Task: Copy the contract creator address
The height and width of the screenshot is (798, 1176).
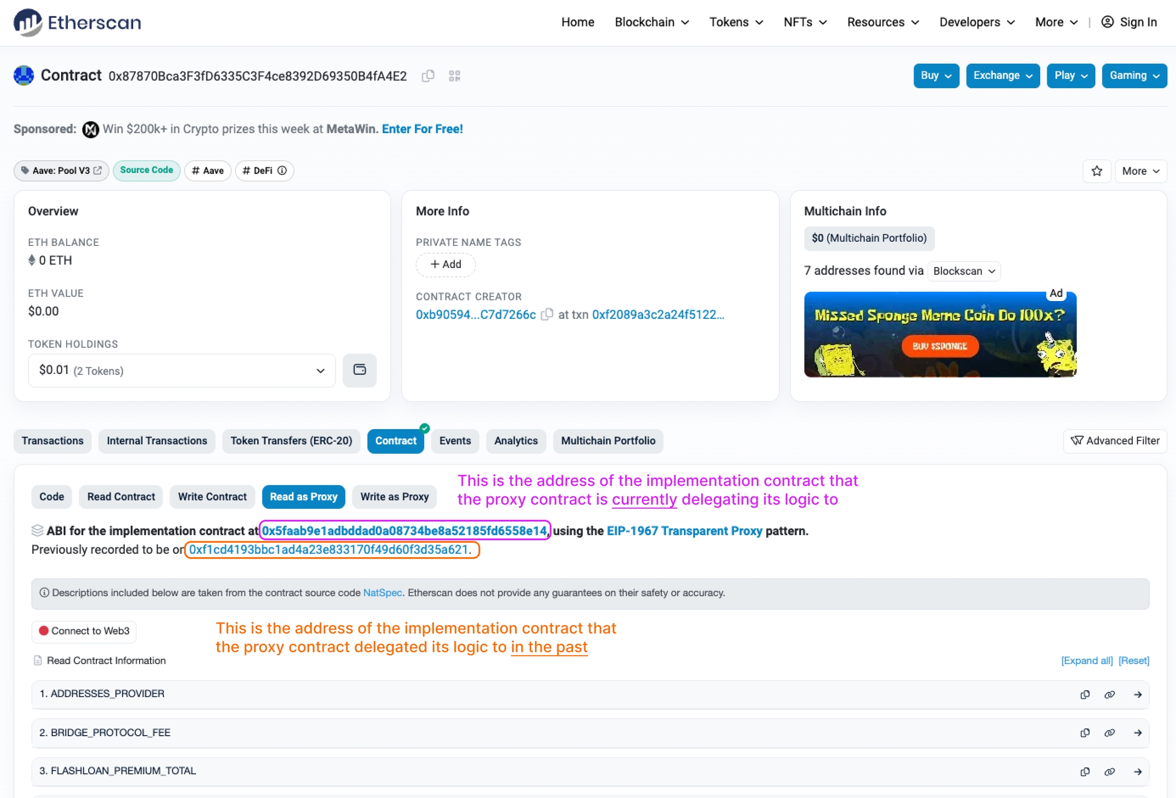Action: (x=547, y=314)
